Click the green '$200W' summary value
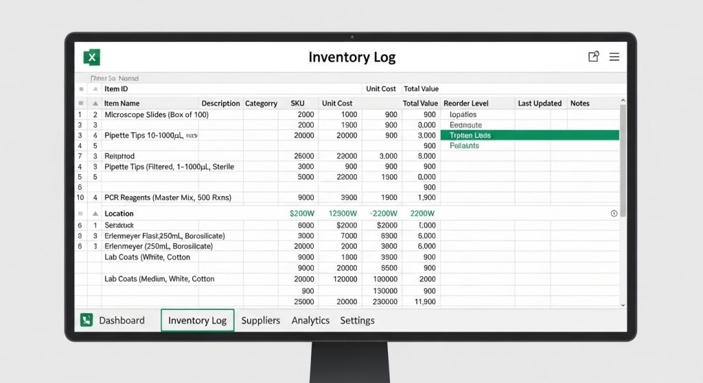 coord(302,213)
